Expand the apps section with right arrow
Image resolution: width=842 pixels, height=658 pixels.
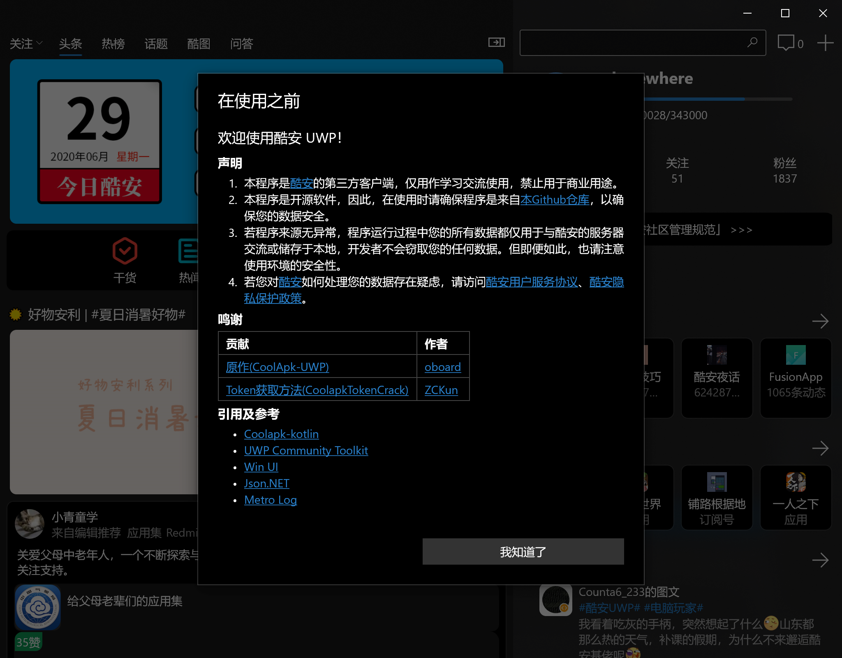pyautogui.click(x=820, y=448)
